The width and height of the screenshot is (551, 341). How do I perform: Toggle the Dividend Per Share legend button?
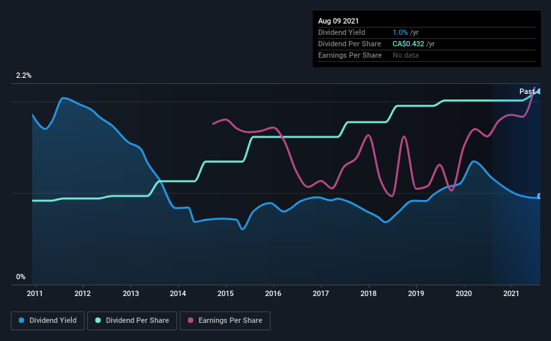pos(132,321)
